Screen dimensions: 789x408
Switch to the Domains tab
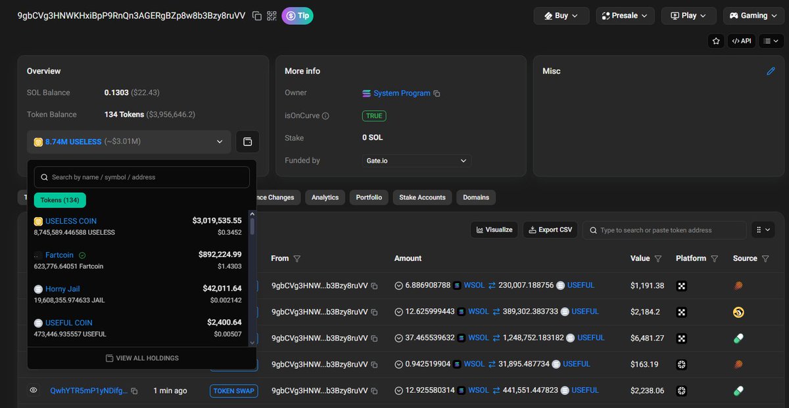pos(476,197)
